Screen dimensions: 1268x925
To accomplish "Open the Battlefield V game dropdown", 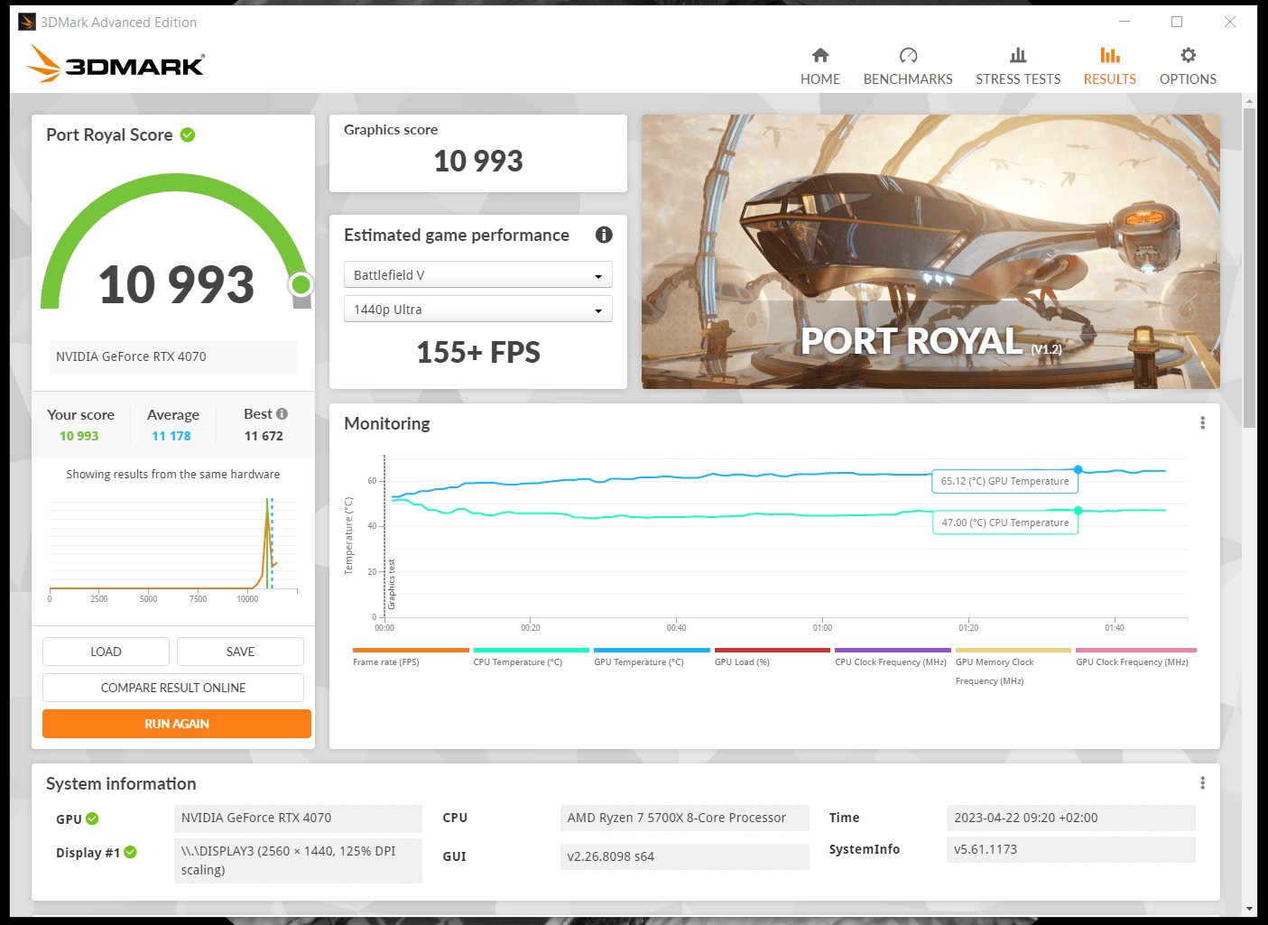I will [478, 274].
